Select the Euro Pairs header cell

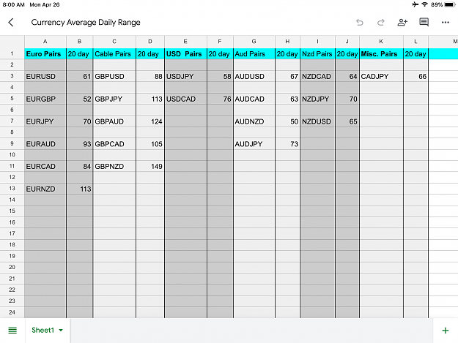tap(45, 54)
